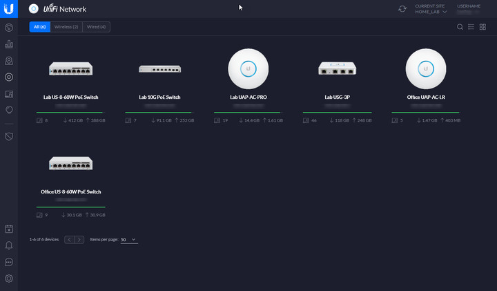The width and height of the screenshot is (497, 291).
Task: Click the Lab 10G PoE Switch name
Action: click(x=159, y=97)
